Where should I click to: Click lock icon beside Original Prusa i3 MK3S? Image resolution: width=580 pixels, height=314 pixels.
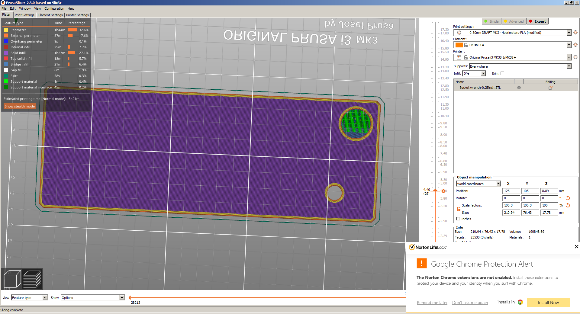click(466, 57)
